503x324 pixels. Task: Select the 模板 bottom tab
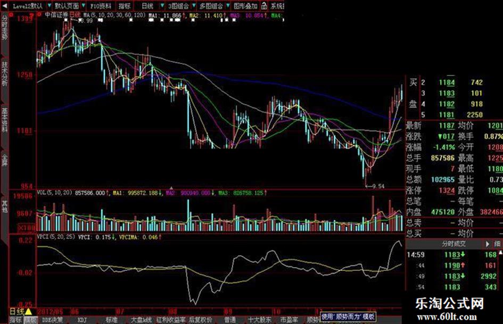[31, 320]
